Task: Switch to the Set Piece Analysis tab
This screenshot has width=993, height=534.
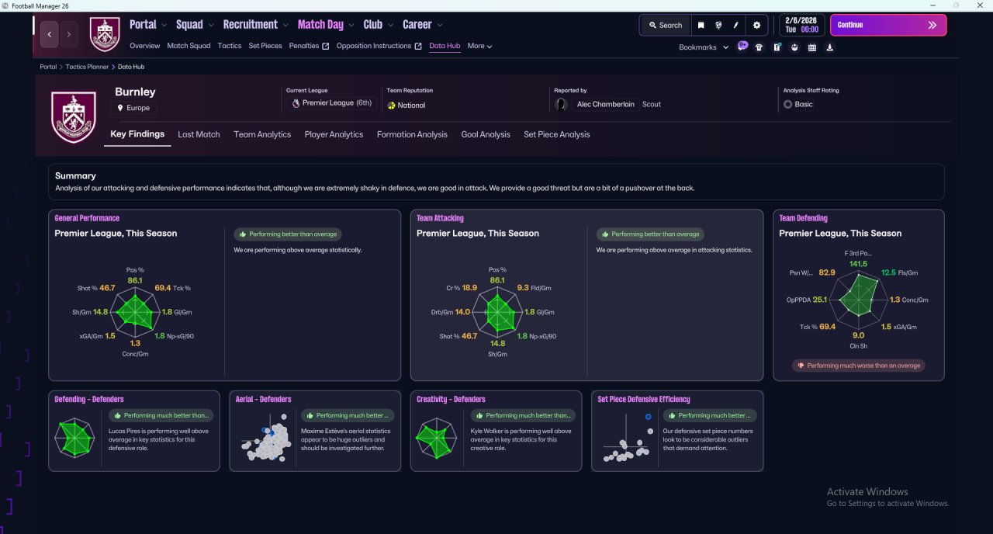Action: coord(557,134)
